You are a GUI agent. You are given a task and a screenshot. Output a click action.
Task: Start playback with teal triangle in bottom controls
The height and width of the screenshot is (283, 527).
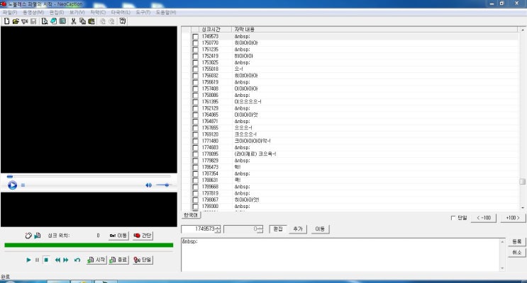[x=28, y=260]
